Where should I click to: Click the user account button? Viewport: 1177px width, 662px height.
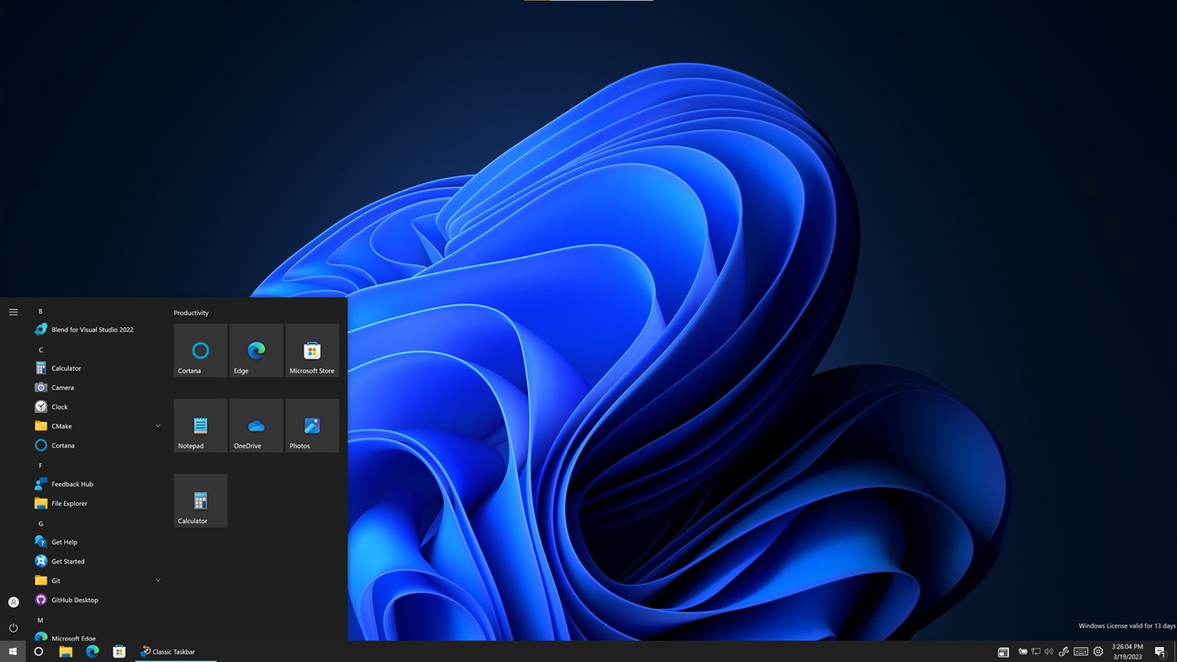(x=13, y=601)
